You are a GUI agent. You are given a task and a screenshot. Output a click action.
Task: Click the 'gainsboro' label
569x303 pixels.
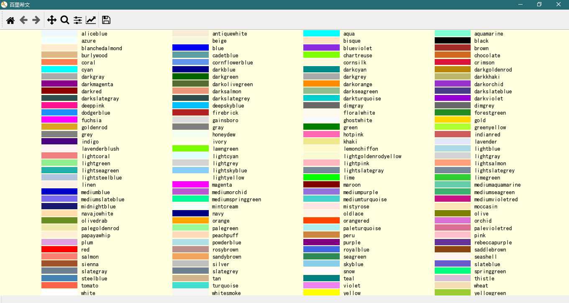pos(225,120)
